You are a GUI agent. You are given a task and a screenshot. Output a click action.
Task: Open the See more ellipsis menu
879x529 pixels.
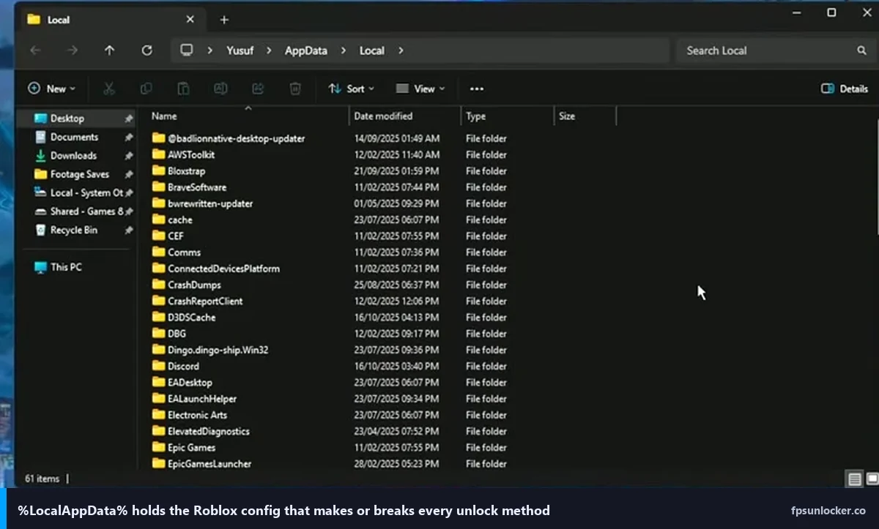click(477, 89)
